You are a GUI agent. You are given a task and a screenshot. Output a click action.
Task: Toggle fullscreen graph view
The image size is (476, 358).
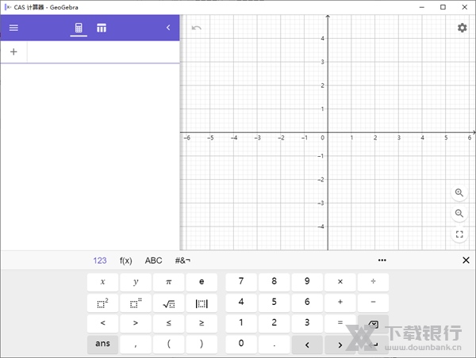459,234
